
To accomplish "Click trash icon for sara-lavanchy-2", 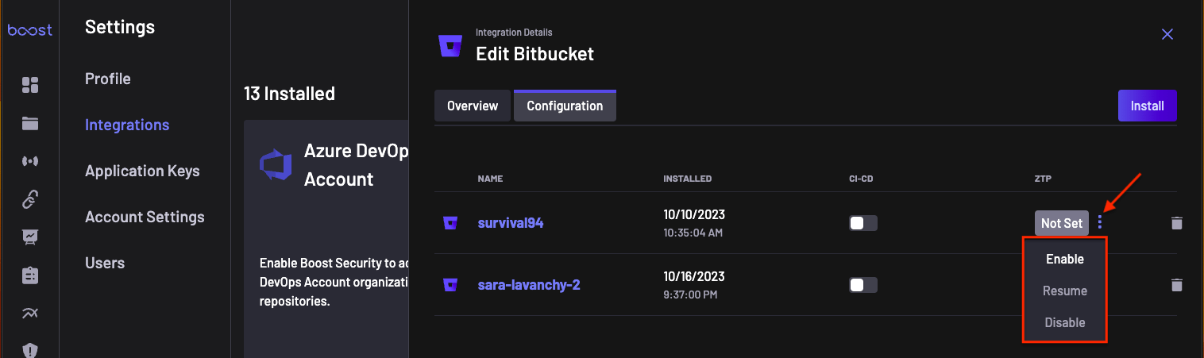I will pyautogui.click(x=1177, y=284).
